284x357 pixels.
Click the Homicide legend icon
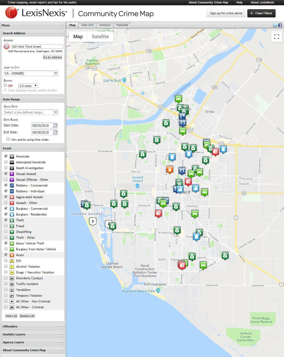click(x=12, y=157)
